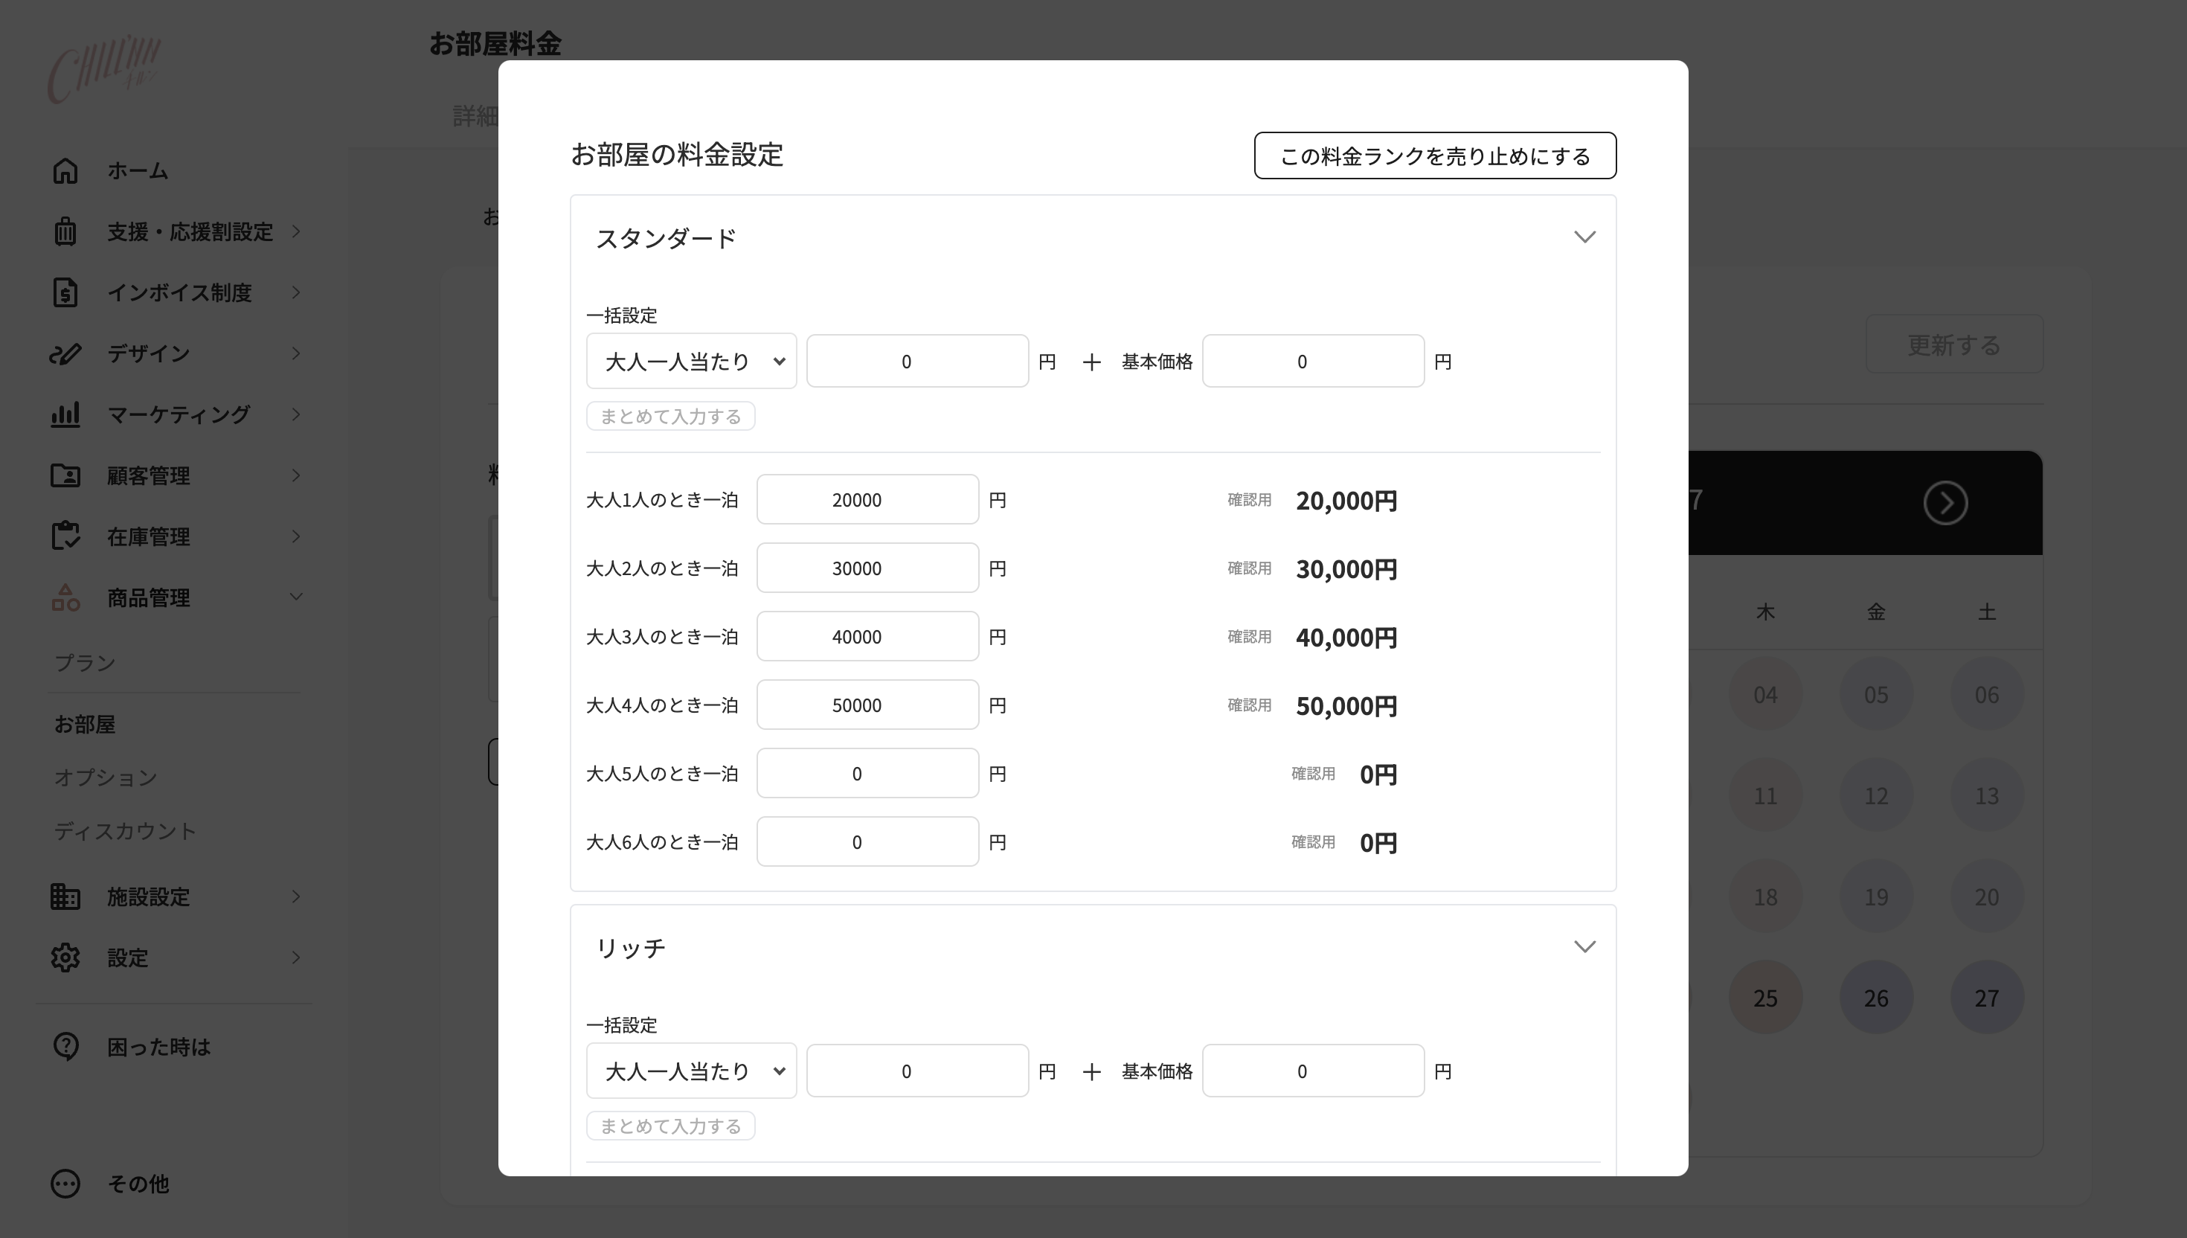This screenshot has width=2187, height=1238.
Task: Open the 大人一人当たり dropdown under スタンダード
Action: 691,361
